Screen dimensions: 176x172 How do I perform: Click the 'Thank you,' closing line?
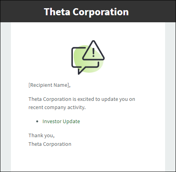41,136
